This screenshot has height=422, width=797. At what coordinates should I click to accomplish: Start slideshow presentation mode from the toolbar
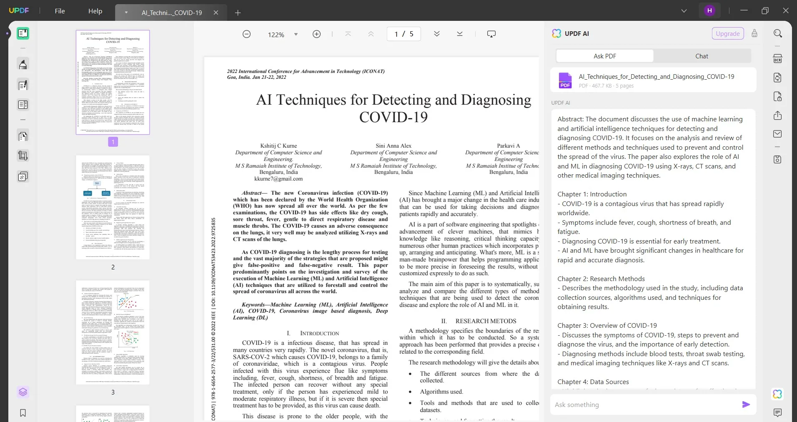pos(491,34)
